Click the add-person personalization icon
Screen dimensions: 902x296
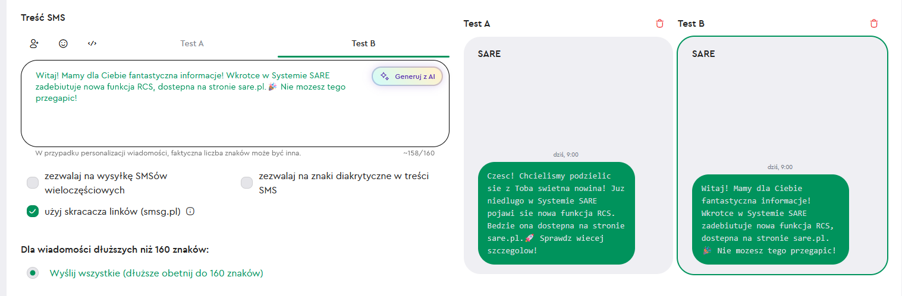[x=34, y=43]
